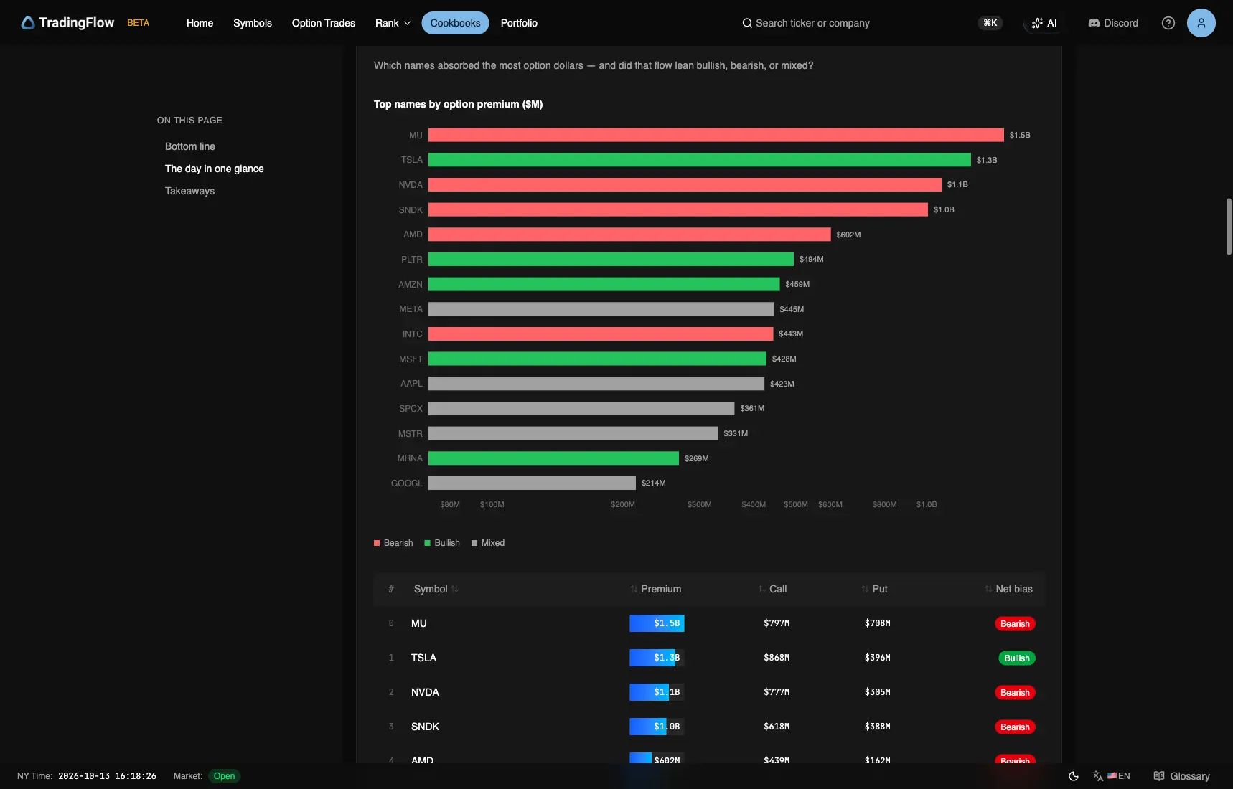This screenshot has height=789, width=1233.
Task: Click the TradingFlow logo icon
Action: click(x=28, y=23)
